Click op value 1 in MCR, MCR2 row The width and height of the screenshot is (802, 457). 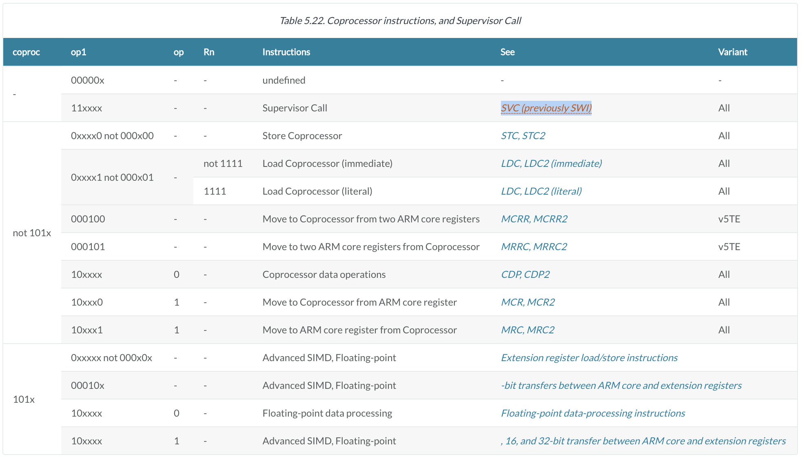(x=177, y=302)
